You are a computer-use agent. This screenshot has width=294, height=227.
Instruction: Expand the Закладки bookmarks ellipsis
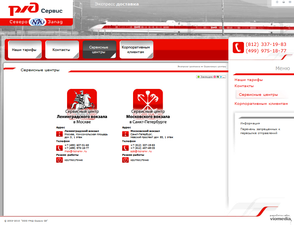click(224, 77)
